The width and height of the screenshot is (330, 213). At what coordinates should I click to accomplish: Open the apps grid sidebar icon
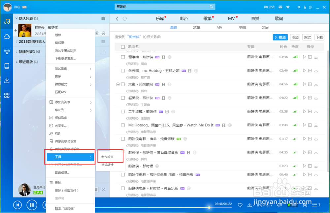7,95
